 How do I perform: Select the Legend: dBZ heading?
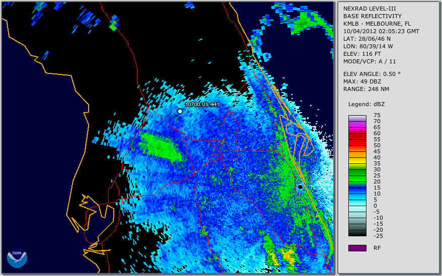(366, 104)
